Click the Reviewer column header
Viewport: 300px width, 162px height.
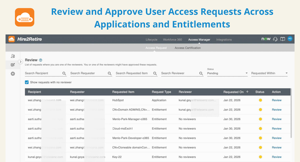coord(185,92)
